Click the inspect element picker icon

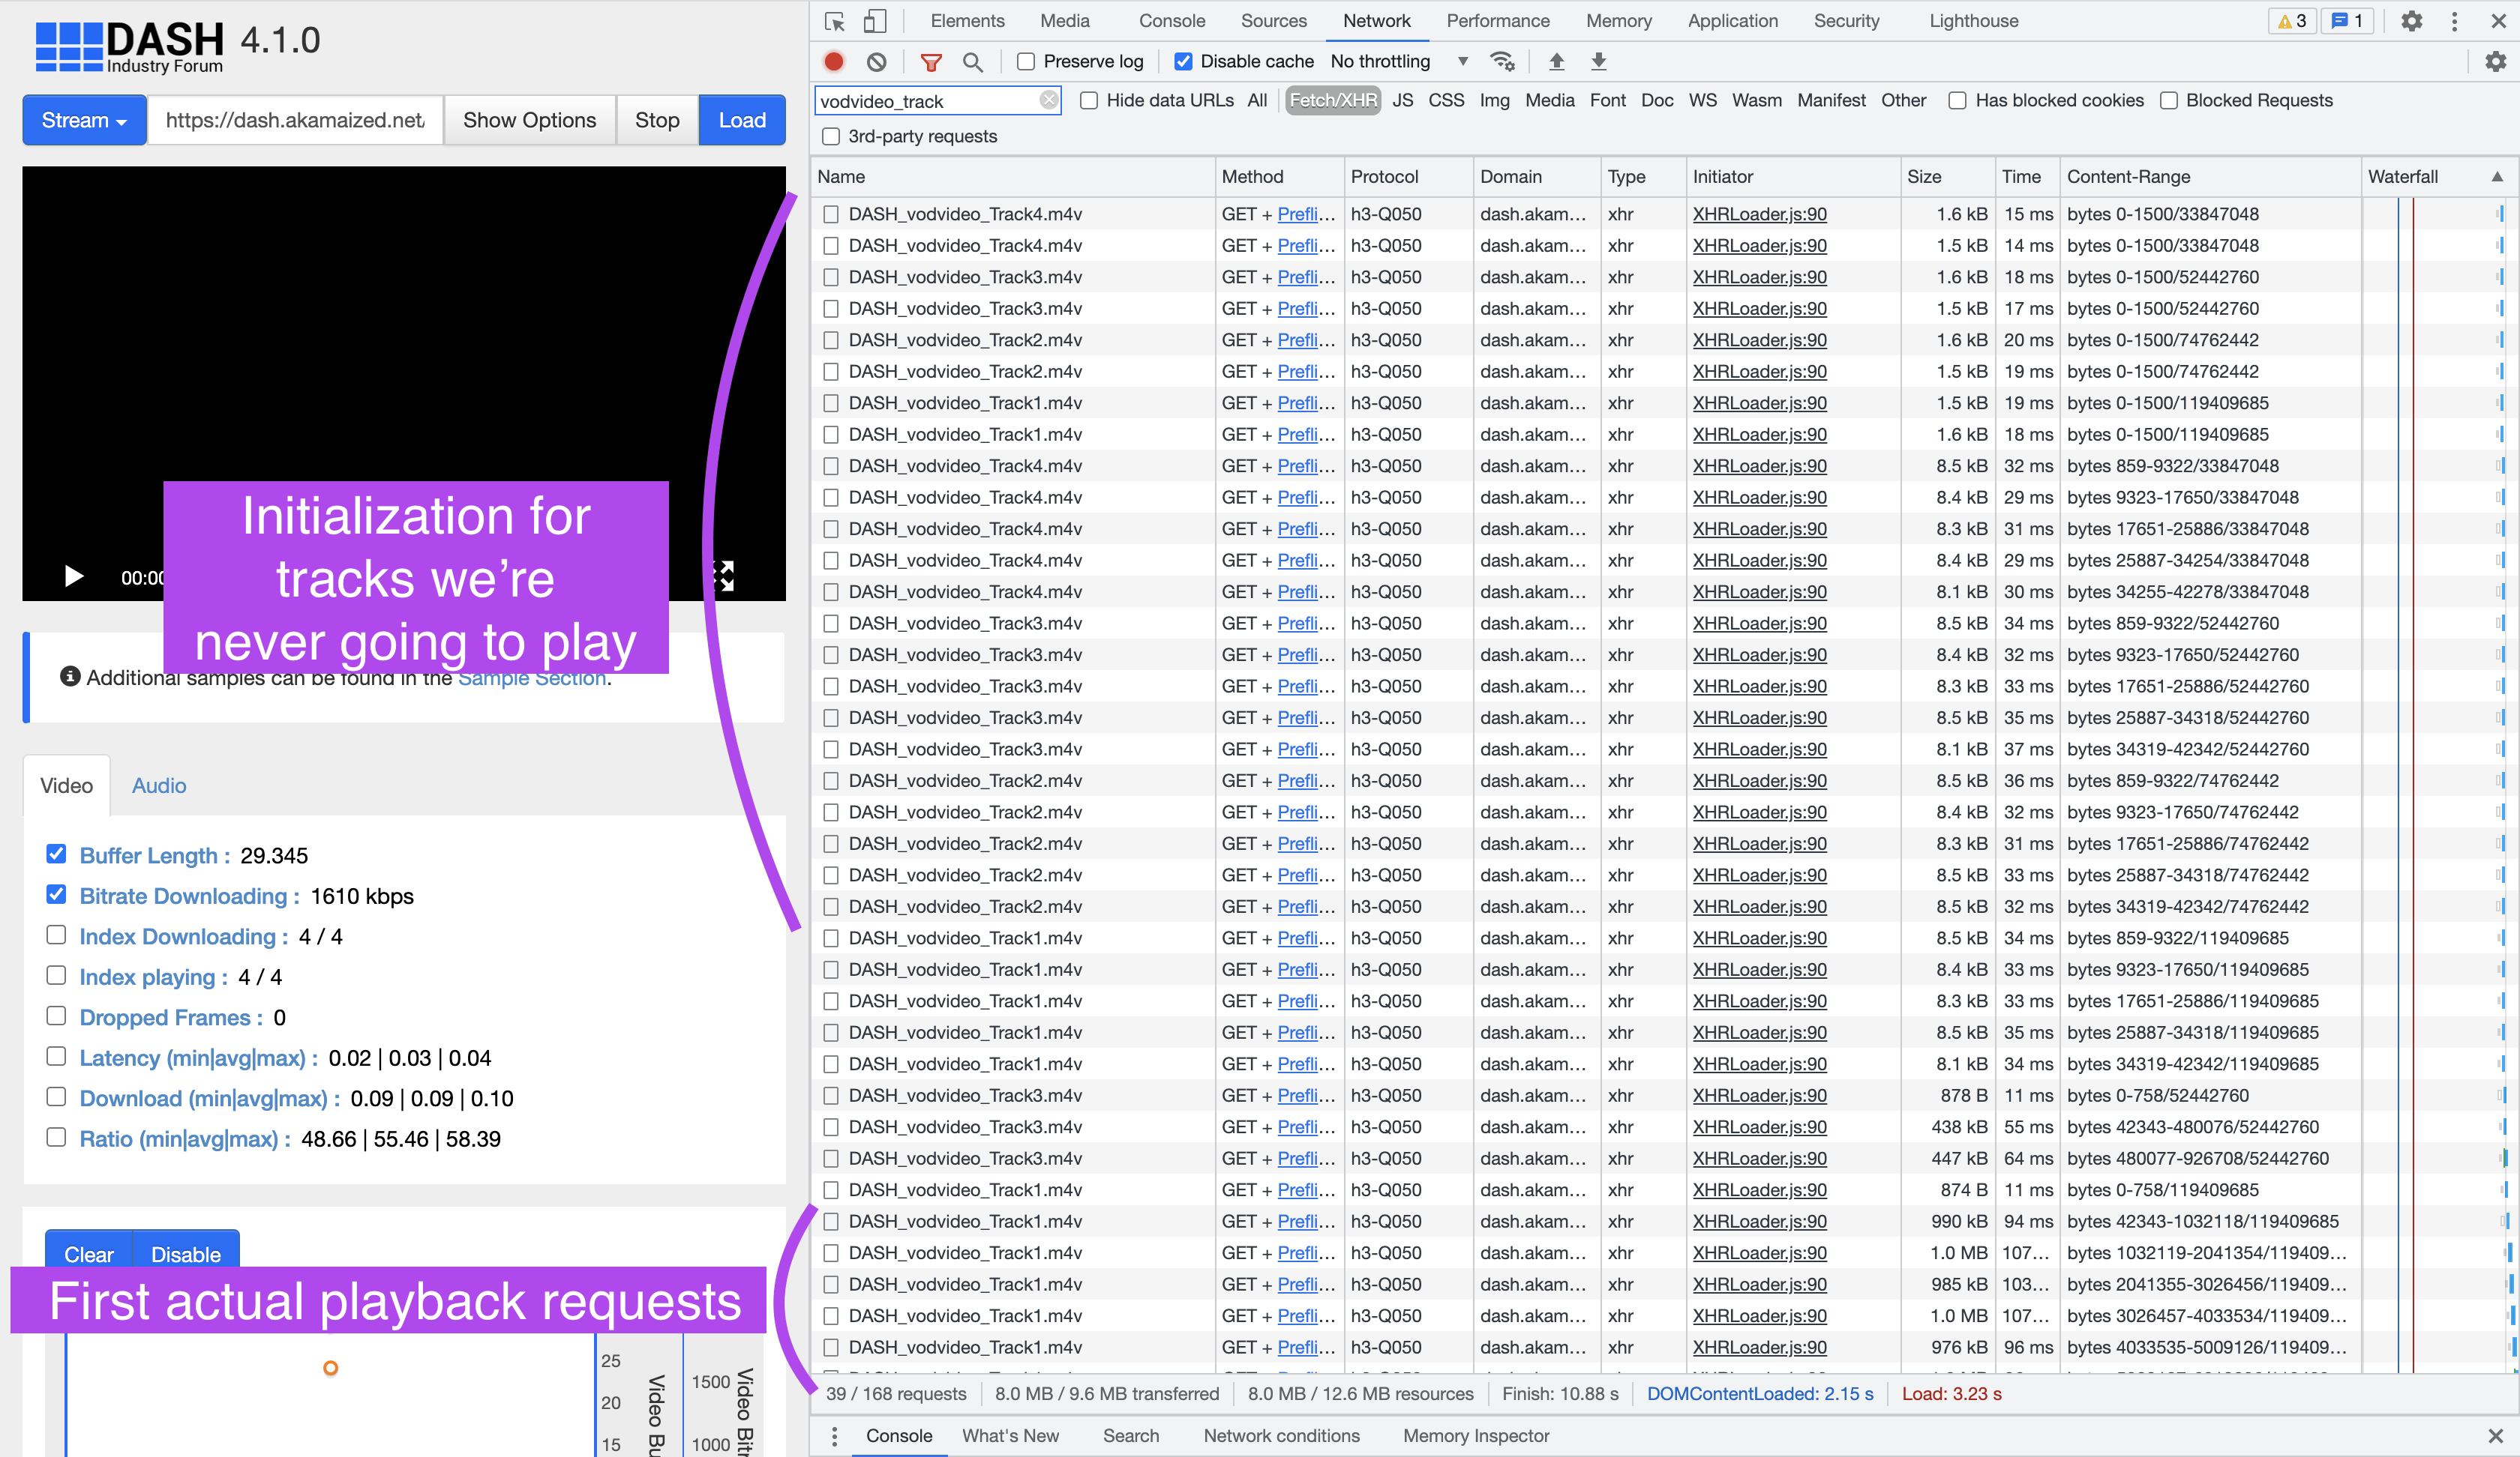pyautogui.click(x=835, y=21)
